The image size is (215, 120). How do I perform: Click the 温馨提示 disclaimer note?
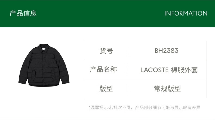click(x=145, y=107)
